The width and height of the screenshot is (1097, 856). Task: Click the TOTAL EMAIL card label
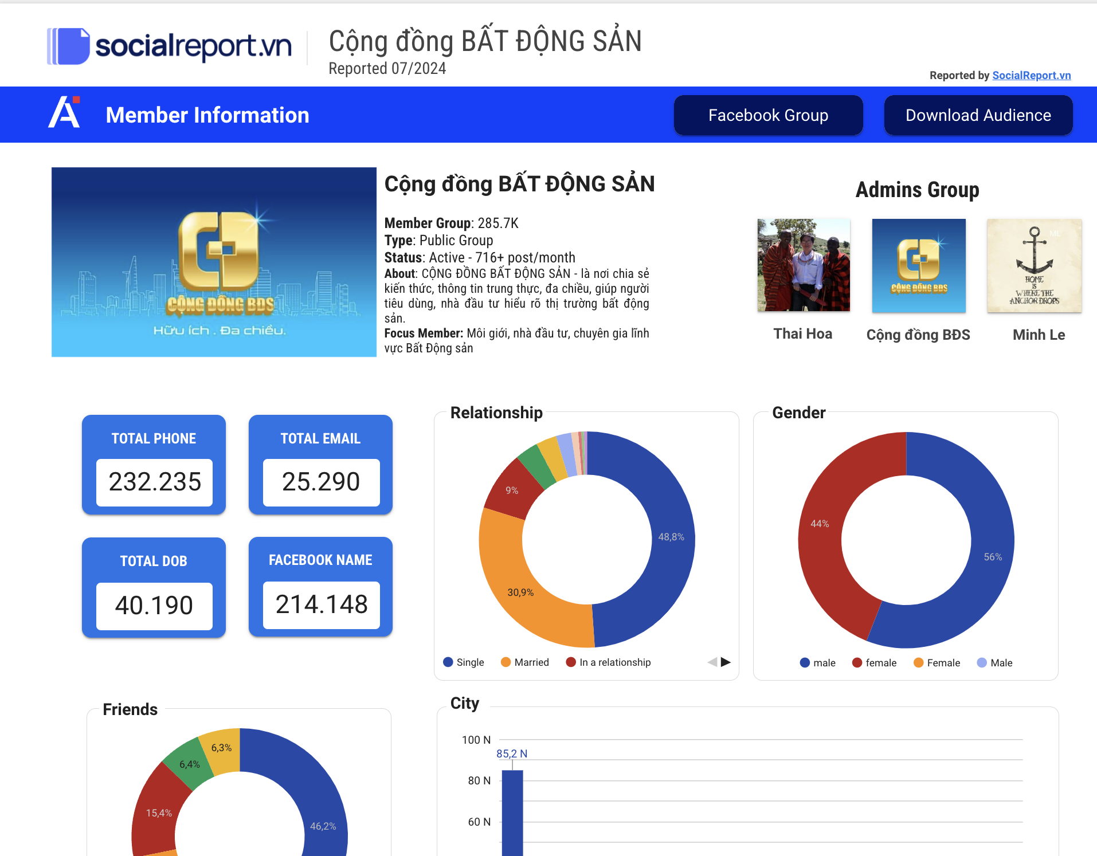320,438
